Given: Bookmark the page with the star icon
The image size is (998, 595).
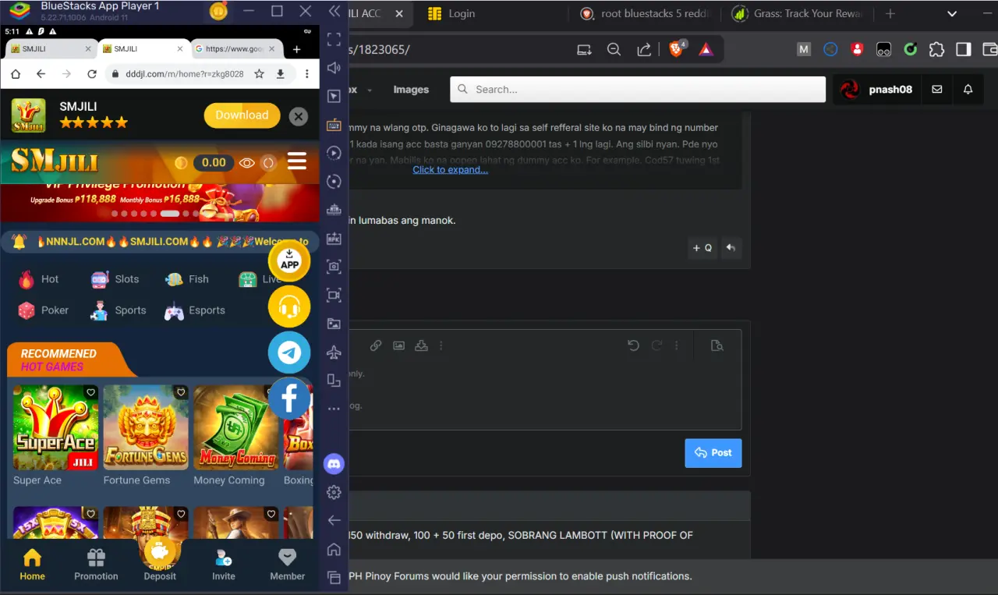Looking at the screenshot, I should tap(260, 74).
